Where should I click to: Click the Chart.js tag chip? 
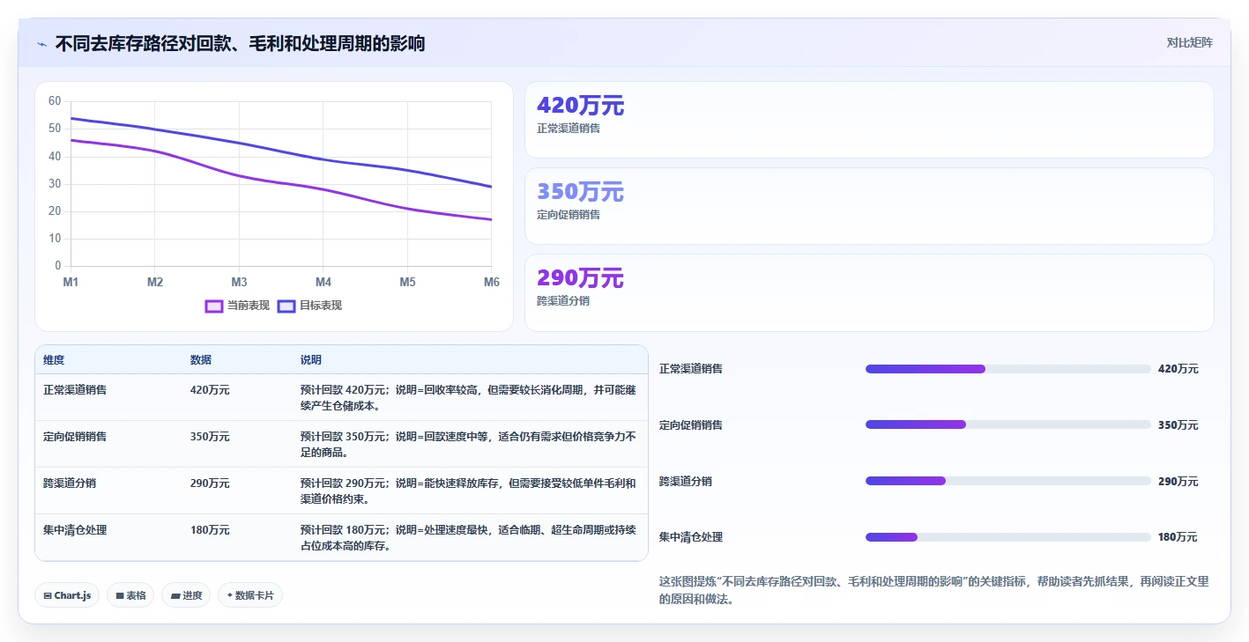pos(68,595)
